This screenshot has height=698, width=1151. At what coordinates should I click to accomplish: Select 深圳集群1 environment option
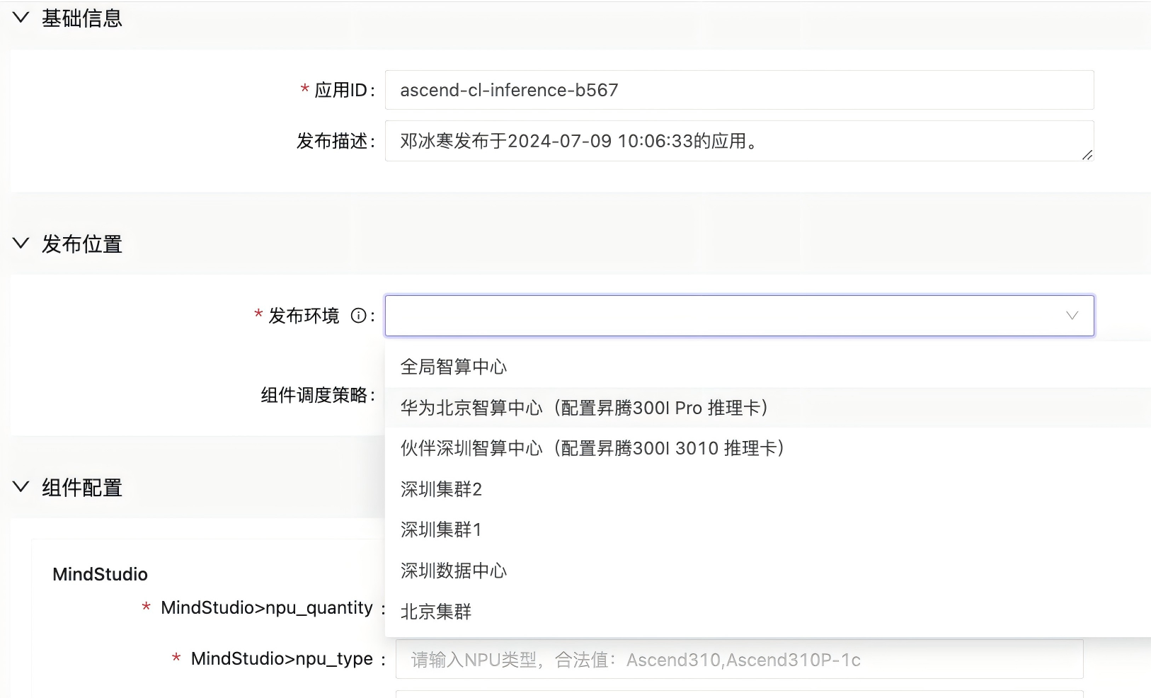click(x=441, y=530)
